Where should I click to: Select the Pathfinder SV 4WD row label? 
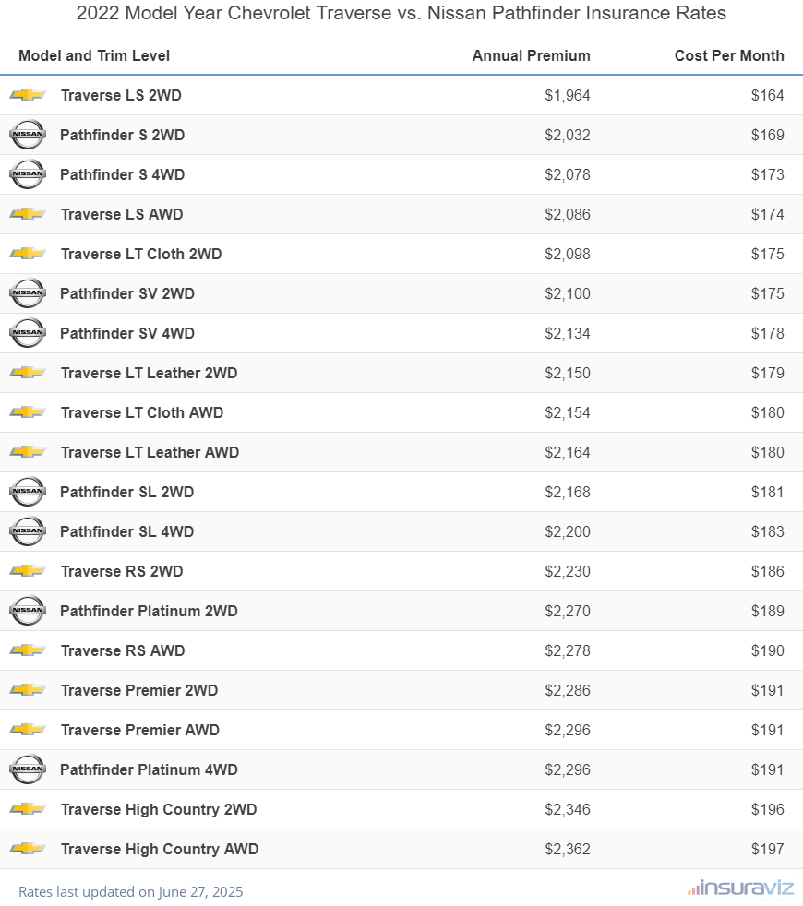[127, 333]
